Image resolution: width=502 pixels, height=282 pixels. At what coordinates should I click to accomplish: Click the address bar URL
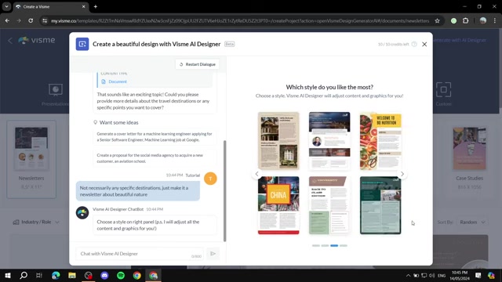pos(240,21)
